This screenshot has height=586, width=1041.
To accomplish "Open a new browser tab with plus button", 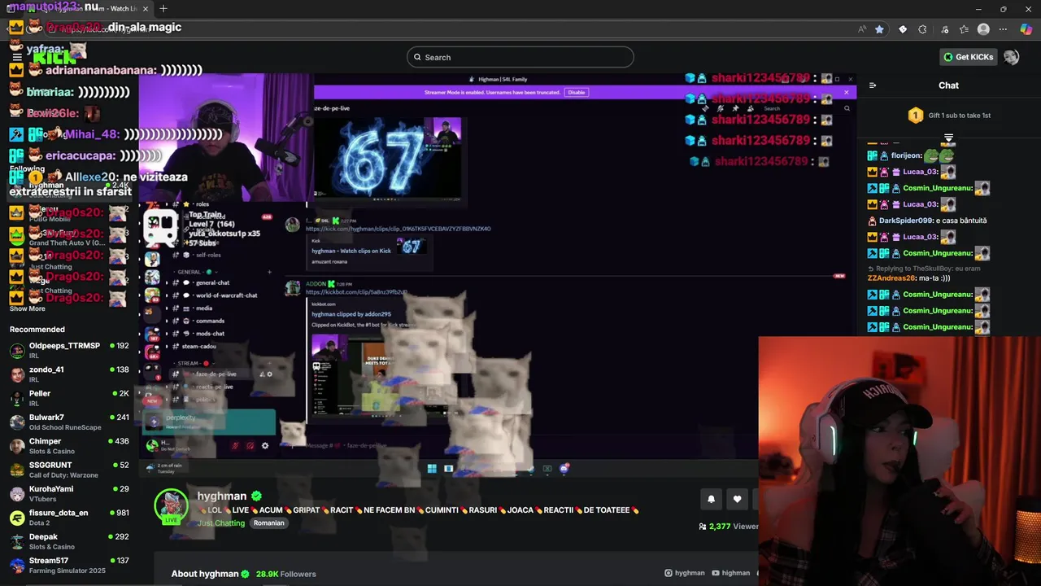I will 163,9.
